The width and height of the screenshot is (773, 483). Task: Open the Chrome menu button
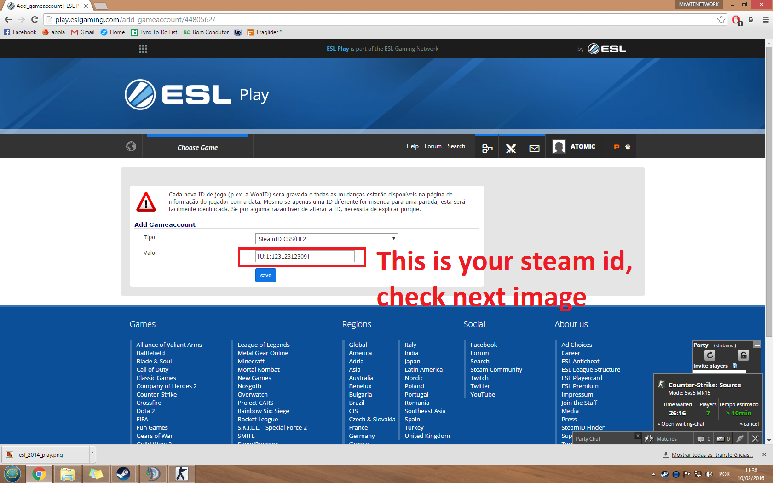pos(766,20)
